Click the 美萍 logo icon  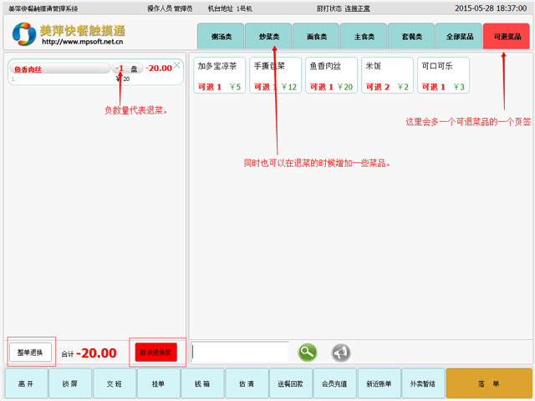23,34
